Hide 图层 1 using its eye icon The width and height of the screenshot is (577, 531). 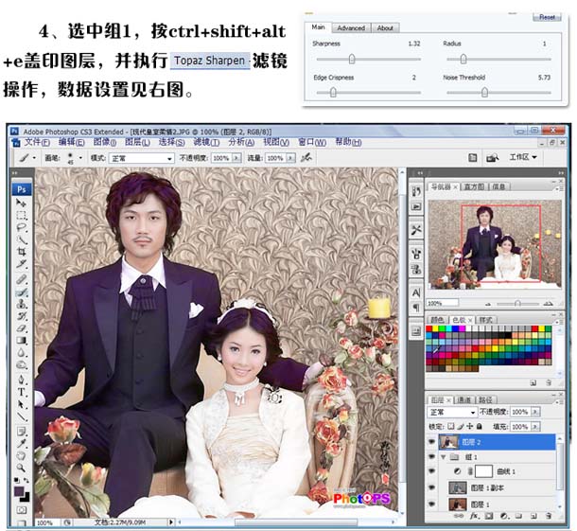432,504
